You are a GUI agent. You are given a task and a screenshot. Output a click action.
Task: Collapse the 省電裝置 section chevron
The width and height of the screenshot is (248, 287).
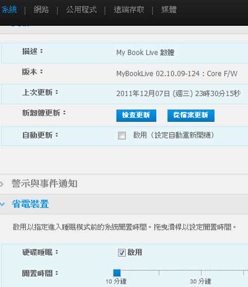point(2,205)
